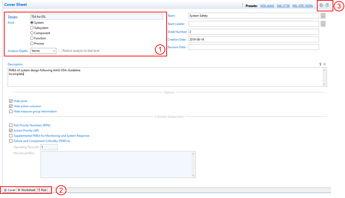Click the Team Leader input field
The width and height of the screenshot is (345, 198).
254,24
